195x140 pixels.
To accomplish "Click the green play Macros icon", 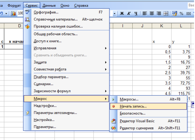I will pos(113,99).
